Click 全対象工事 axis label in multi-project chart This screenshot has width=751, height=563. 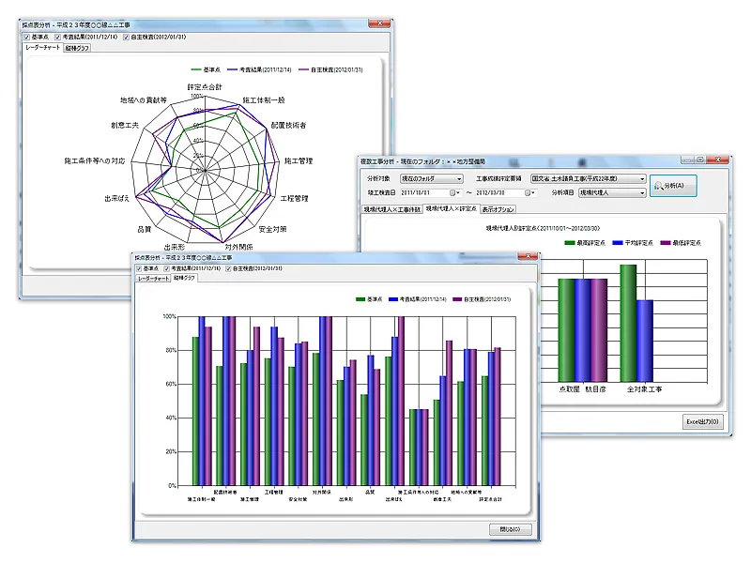tap(644, 389)
